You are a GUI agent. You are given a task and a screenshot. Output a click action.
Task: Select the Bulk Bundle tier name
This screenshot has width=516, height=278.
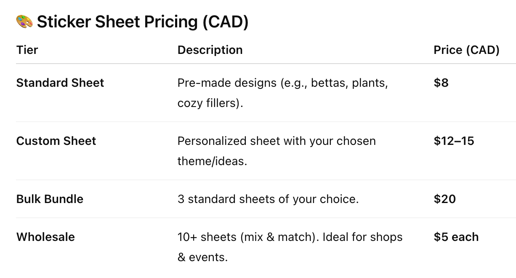pos(50,199)
